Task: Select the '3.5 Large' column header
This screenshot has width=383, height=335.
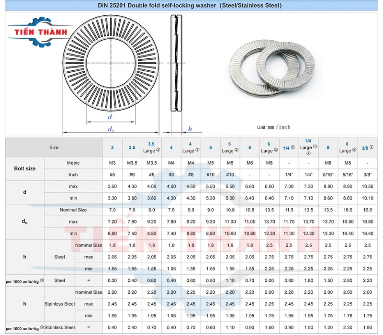Action: tap(151, 147)
